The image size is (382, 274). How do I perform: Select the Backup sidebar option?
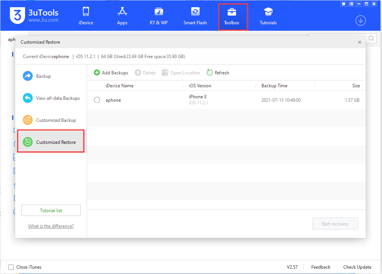tap(43, 76)
